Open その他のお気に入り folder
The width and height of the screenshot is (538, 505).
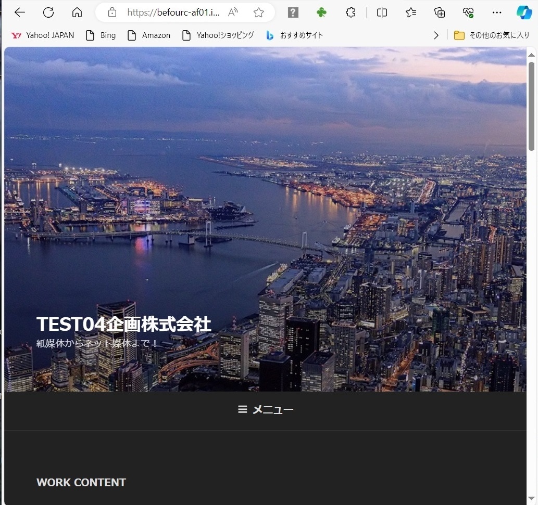(x=491, y=35)
